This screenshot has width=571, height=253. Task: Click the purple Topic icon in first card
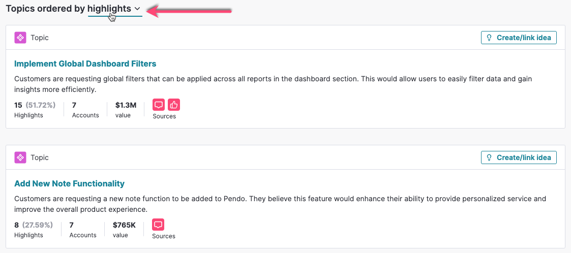[20, 38]
